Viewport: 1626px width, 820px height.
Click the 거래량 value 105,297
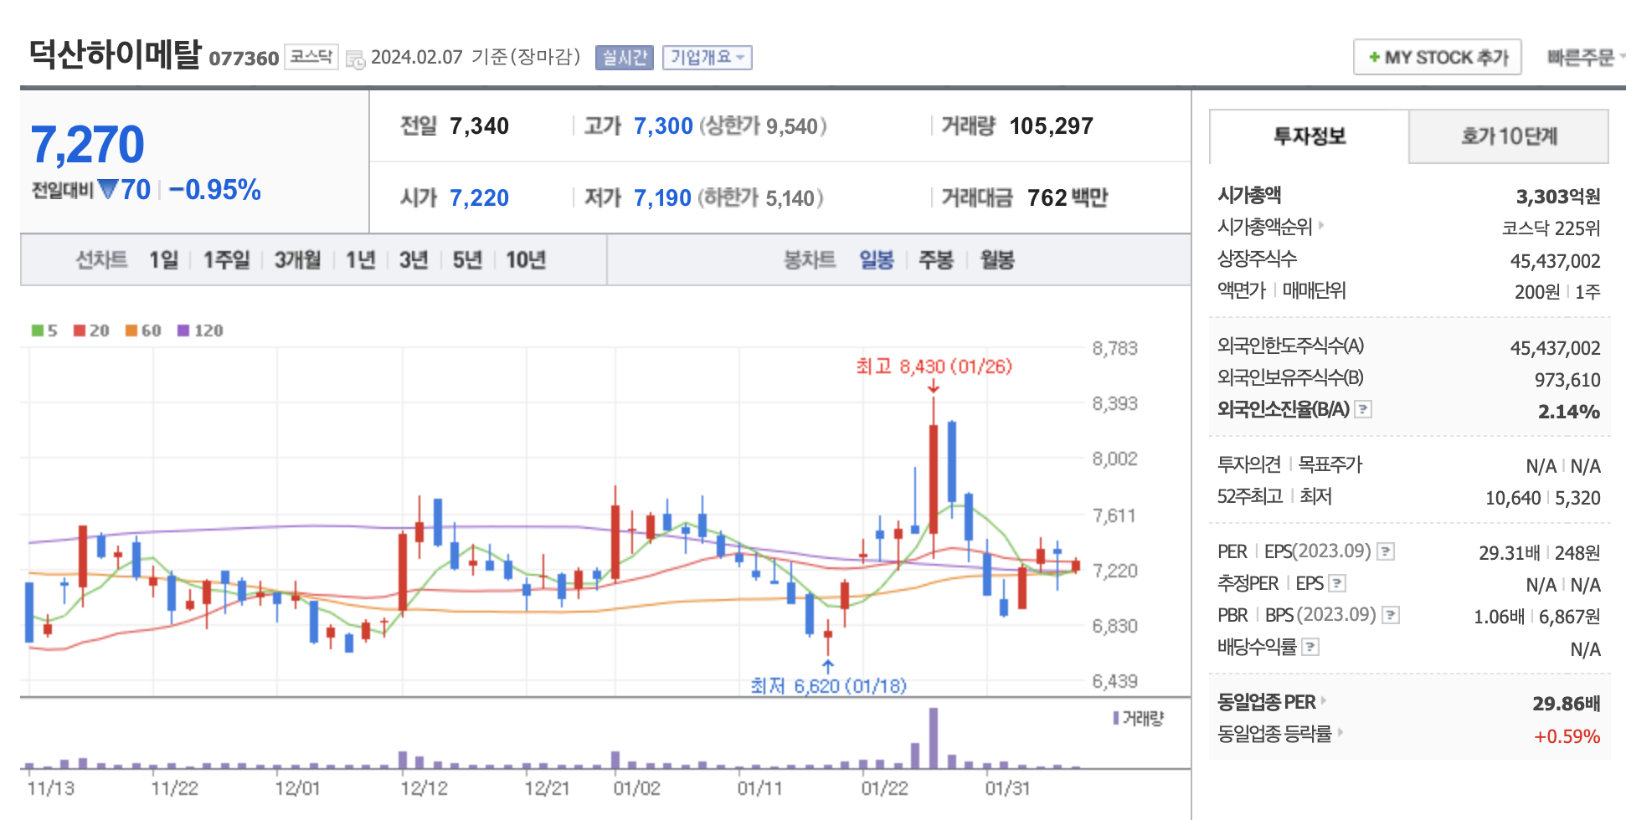point(1052,126)
